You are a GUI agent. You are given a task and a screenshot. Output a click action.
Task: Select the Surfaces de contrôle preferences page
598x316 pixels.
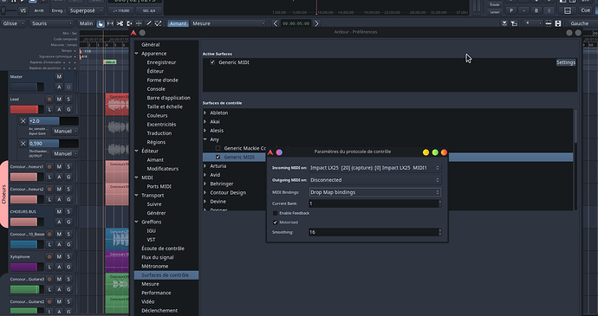[x=166, y=274]
